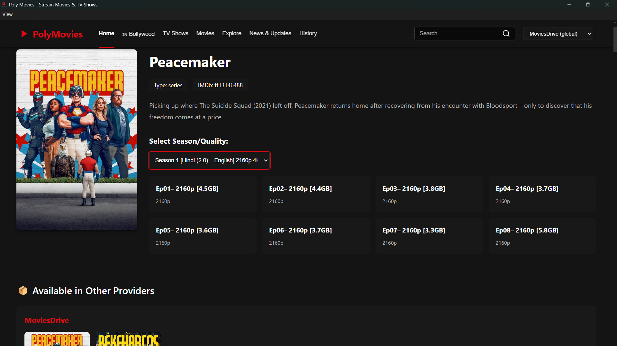Expand the Season 1 quality selector
Screen dimensions: 617x346
tap(209, 160)
